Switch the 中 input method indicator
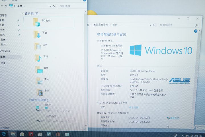 point(200,136)
